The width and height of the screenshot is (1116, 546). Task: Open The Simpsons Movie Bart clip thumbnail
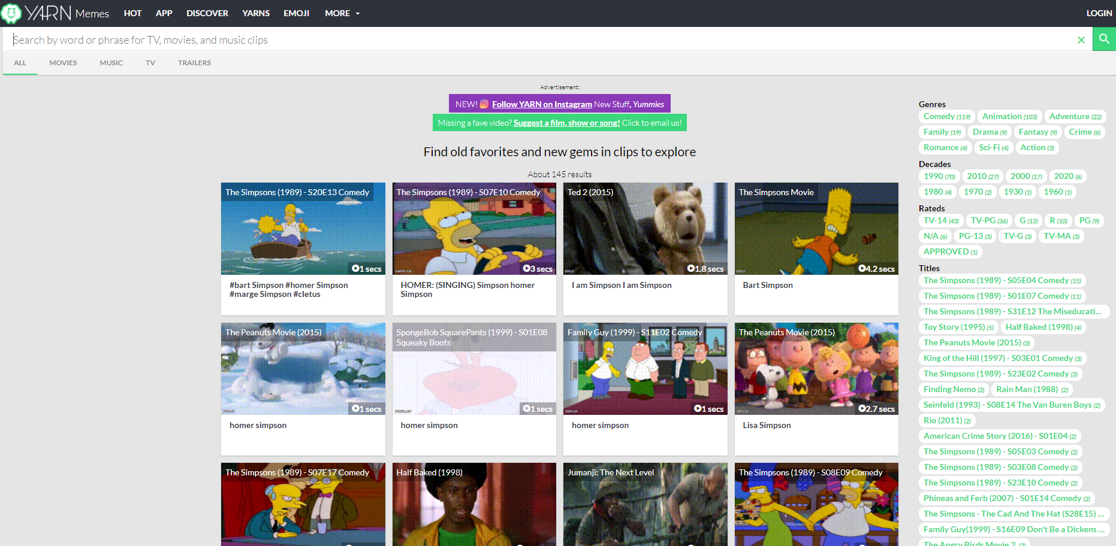816,229
